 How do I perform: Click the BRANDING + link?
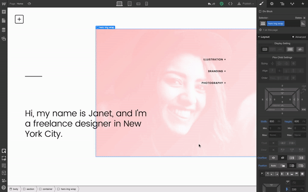point(217,71)
